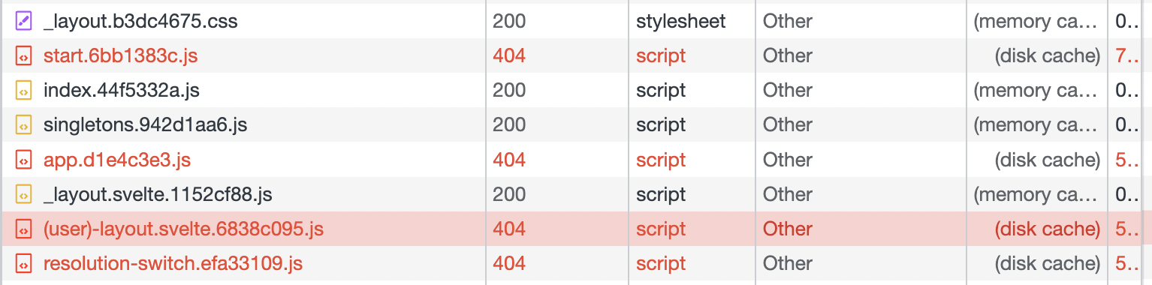Click the script type of (user)-layout.svelte row
The width and height of the screenshot is (1152, 285).
(661, 229)
